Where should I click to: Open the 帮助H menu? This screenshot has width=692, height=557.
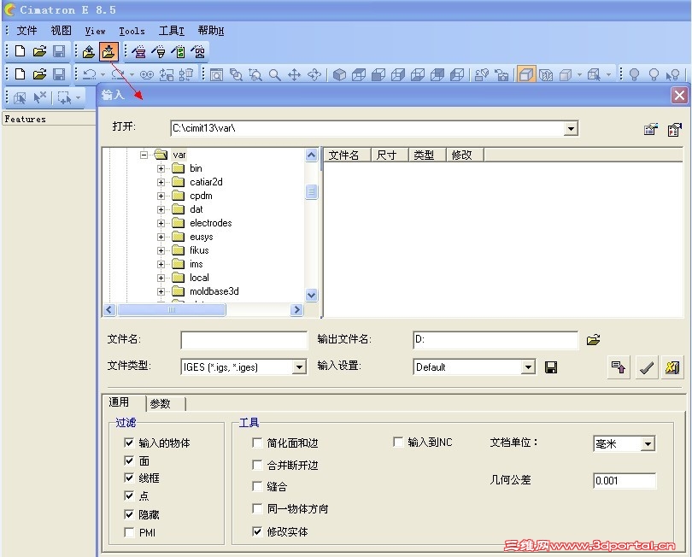point(210,31)
